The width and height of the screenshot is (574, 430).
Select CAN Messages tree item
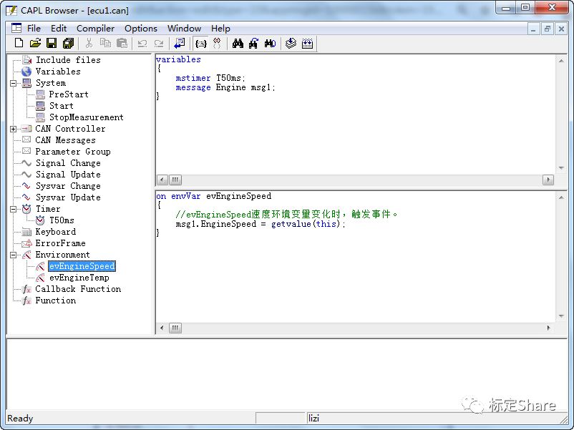click(65, 140)
